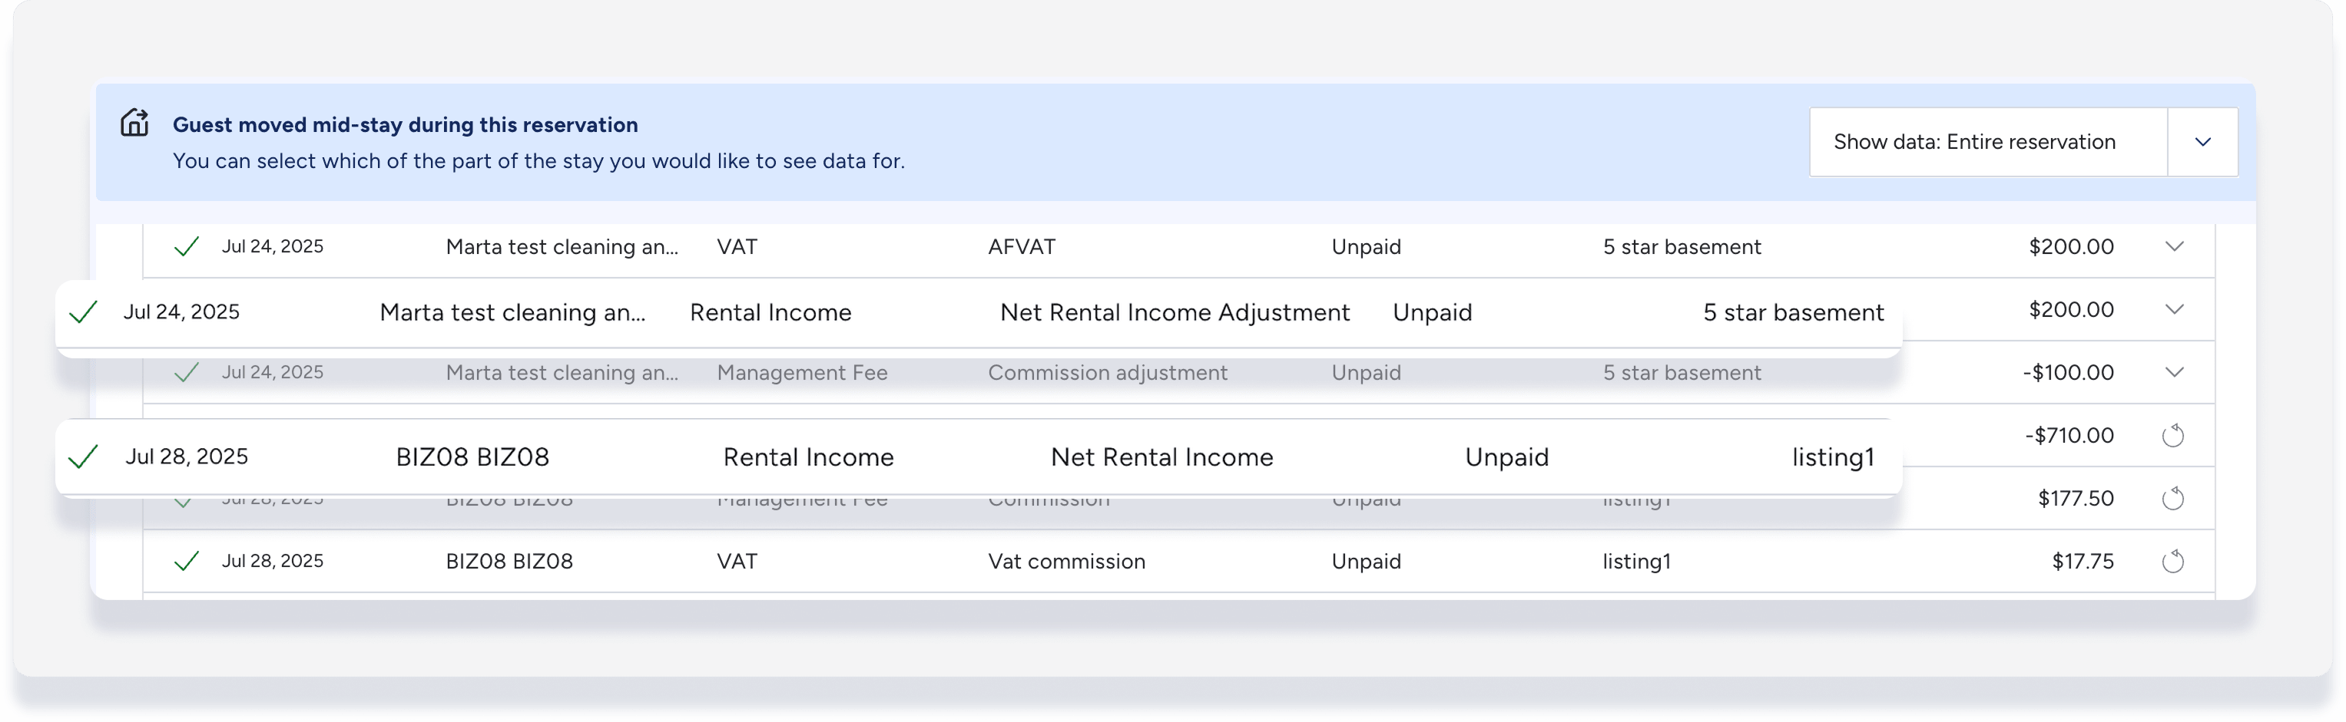Click the Net Rental Income Adjustment label
The height and width of the screenshot is (722, 2346).
[x=1174, y=312]
